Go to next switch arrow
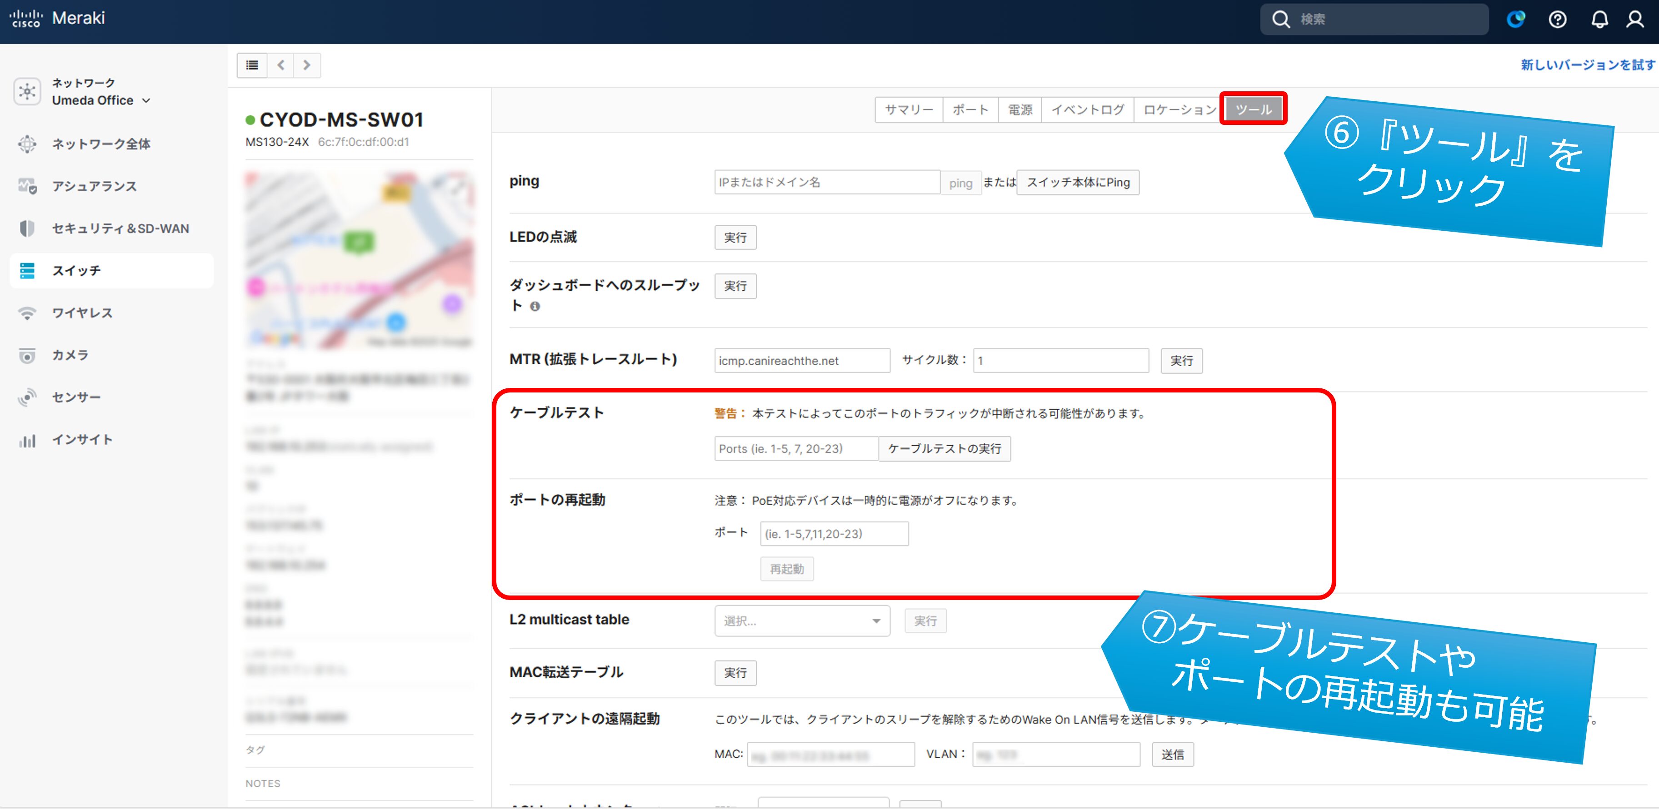The height and width of the screenshot is (809, 1659). pyautogui.click(x=306, y=65)
